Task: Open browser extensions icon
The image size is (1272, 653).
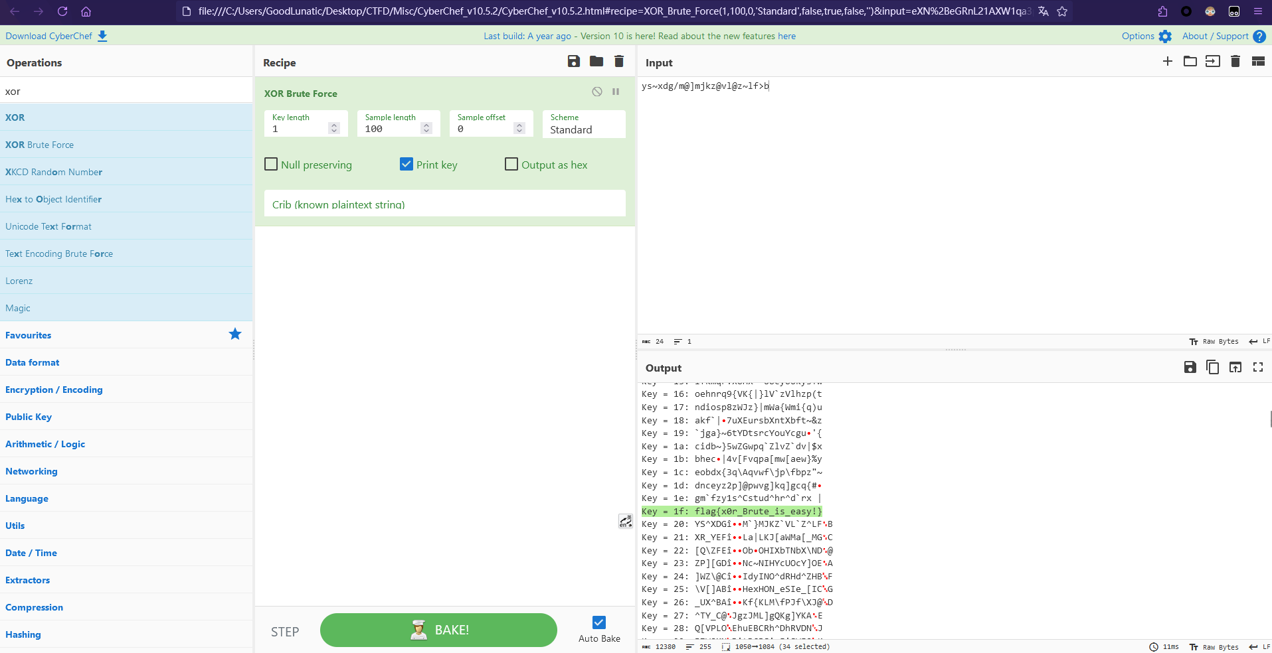Action: [x=1162, y=11]
